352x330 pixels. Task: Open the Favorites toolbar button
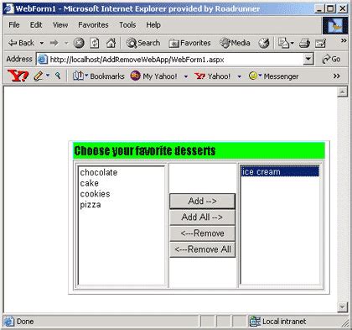[189, 43]
